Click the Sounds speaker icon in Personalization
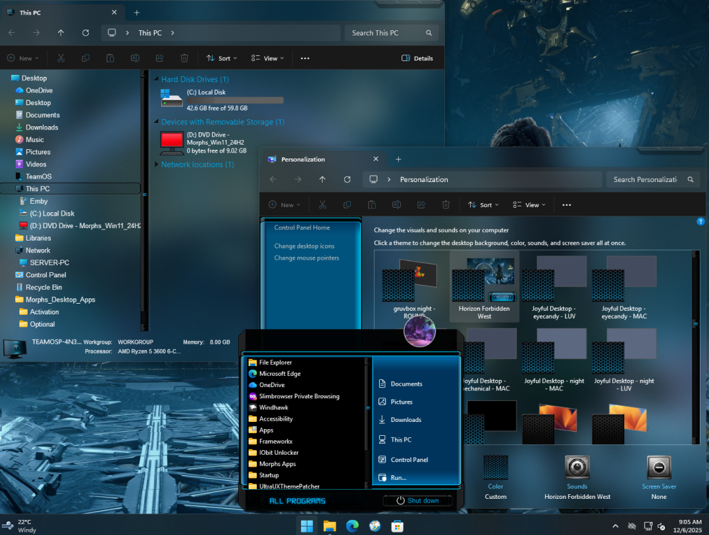This screenshot has height=535, width=709. pos(577,467)
